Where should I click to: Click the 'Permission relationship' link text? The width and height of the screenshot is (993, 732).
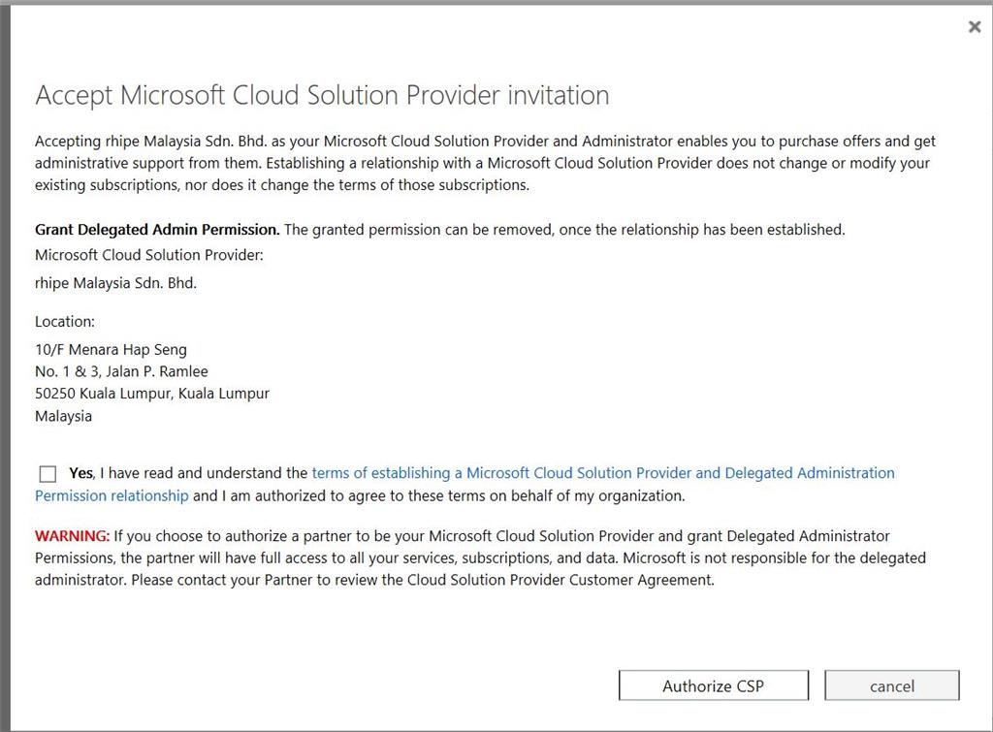[x=112, y=495]
